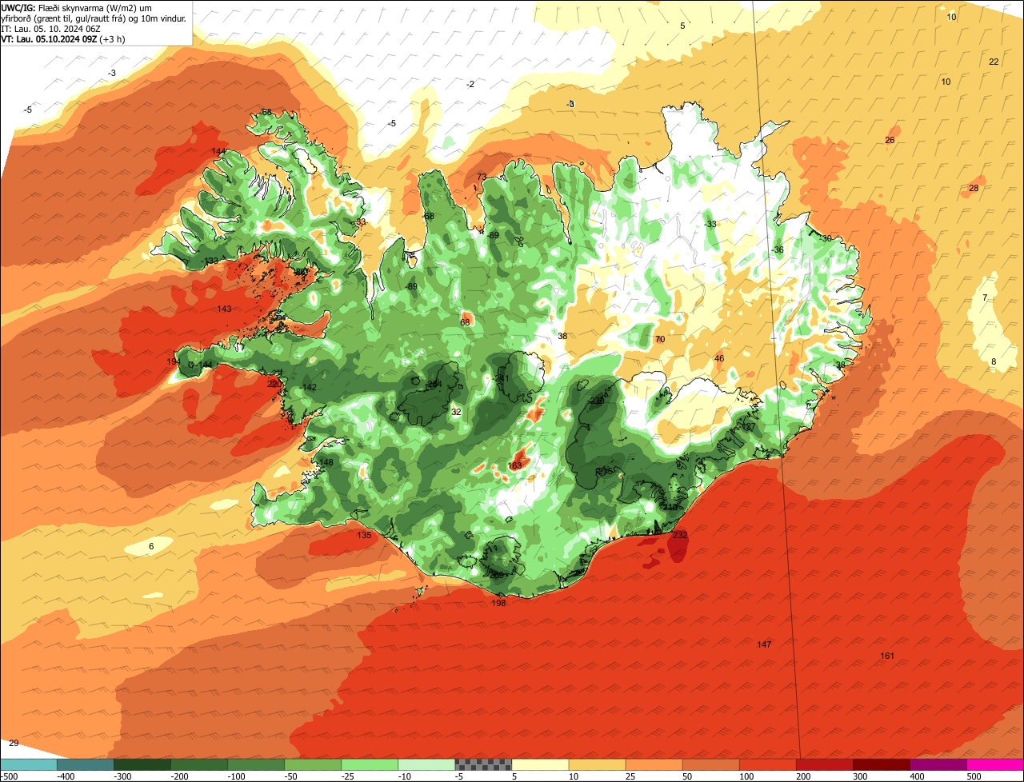Click the 'IT: Lau. 05. 10. 2024 06Z' line

tap(51, 28)
